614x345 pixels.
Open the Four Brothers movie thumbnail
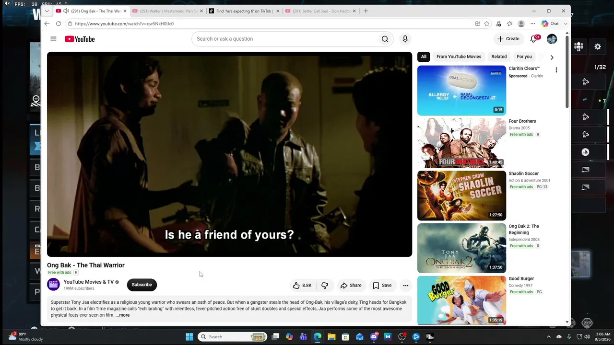point(461,143)
